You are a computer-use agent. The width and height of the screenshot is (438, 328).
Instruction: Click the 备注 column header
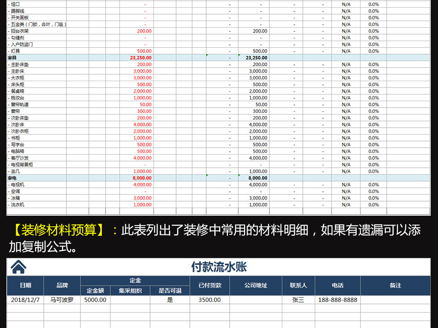[x=395, y=285]
